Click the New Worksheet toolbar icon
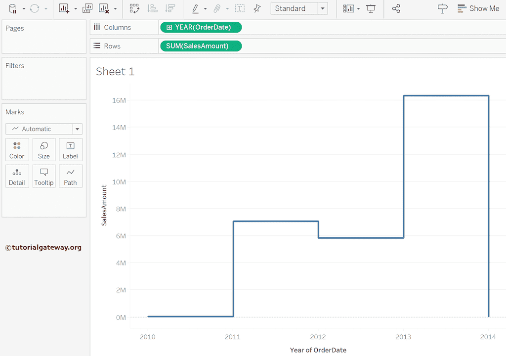The image size is (506, 356). 64,8
